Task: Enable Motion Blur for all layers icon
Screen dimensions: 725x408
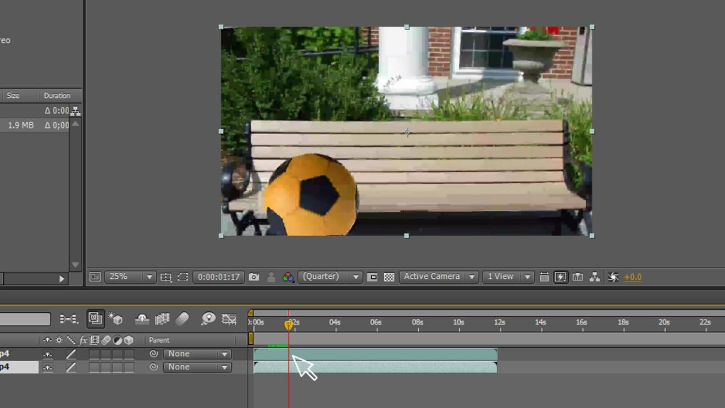Action: coord(182,319)
